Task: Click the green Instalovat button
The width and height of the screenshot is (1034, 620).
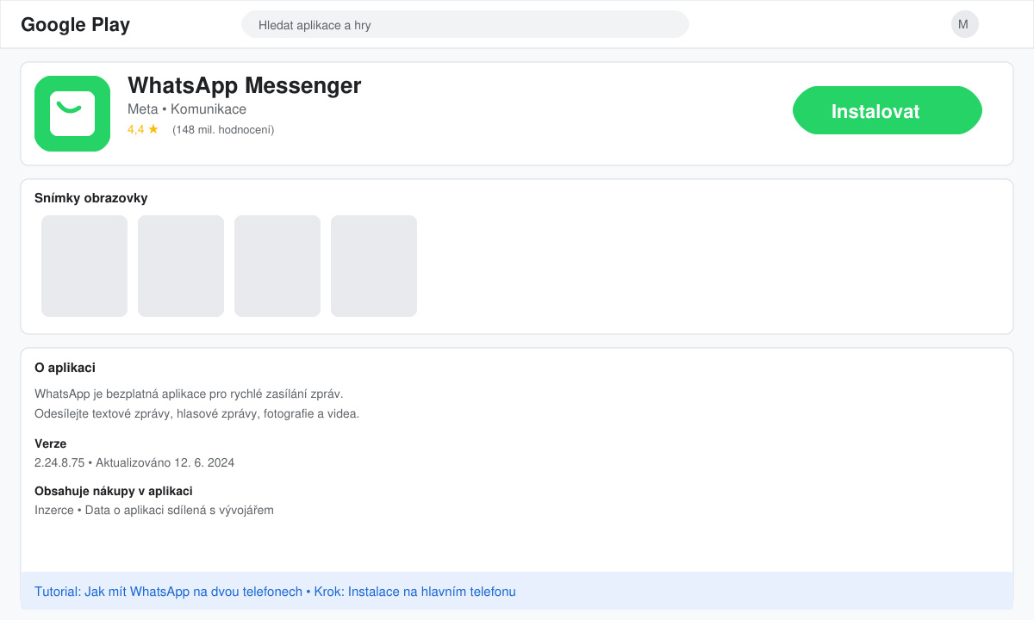Action: click(888, 110)
